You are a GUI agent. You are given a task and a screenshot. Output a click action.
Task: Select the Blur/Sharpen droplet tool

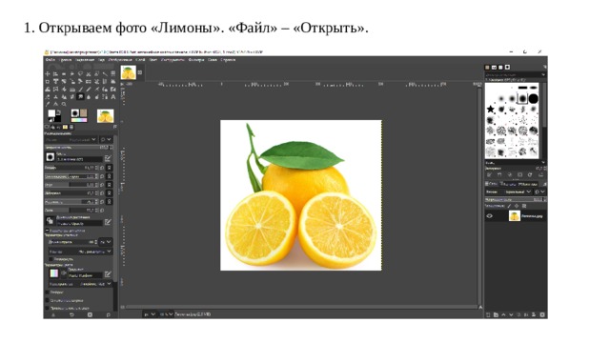pos(89,97)
